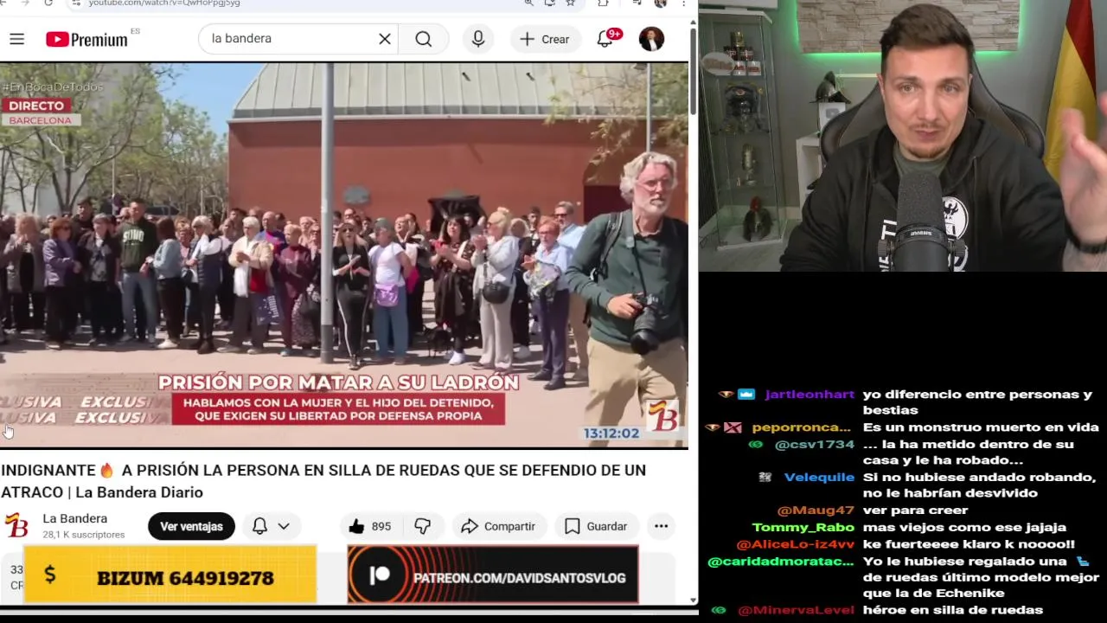This screenshot has height=623, width=1107.
Task: Clear the search query with X
Action: 385,39
